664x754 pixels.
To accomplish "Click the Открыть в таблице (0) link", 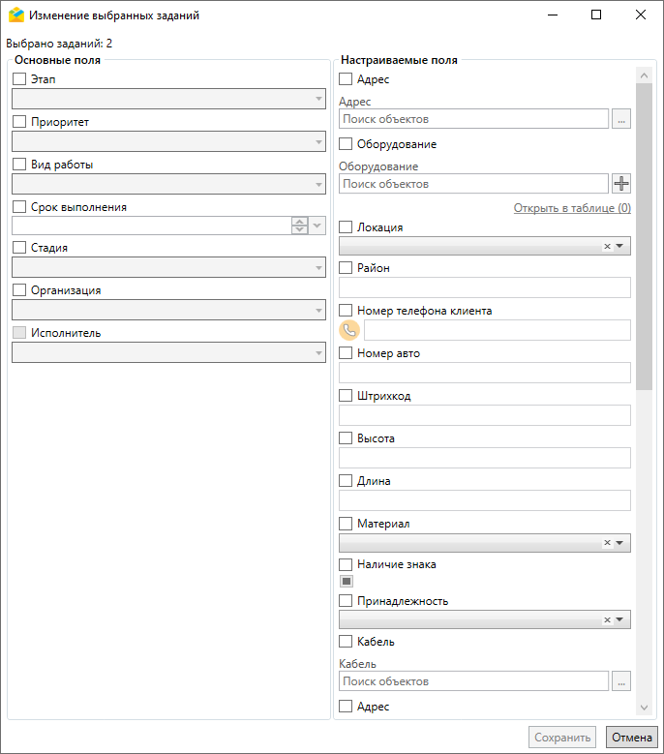I will tap(571, 208).
